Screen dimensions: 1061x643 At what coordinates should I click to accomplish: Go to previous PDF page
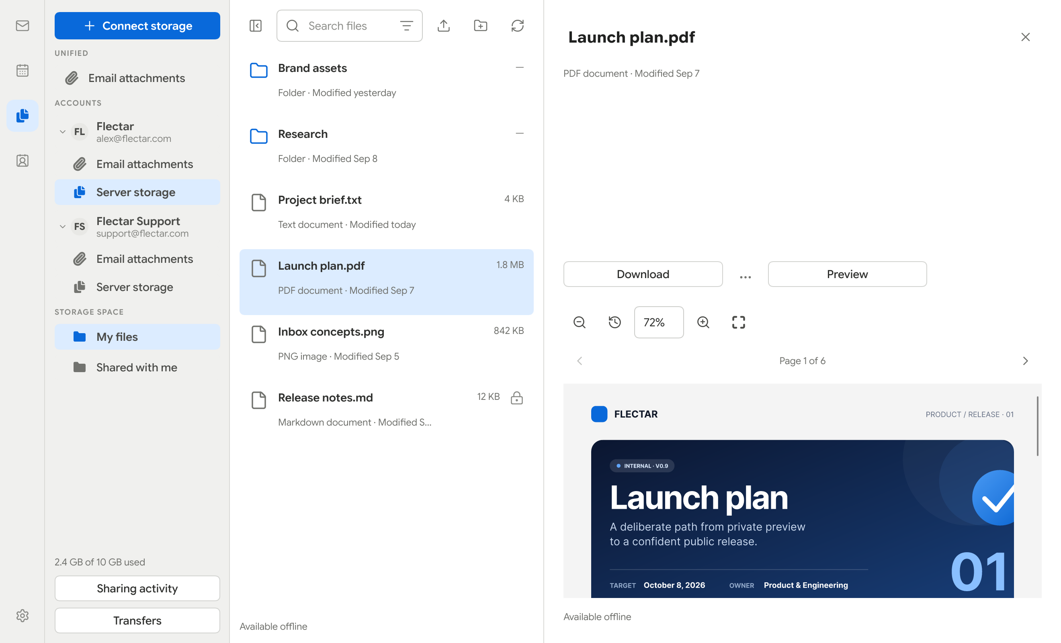(x=580, y=361)
